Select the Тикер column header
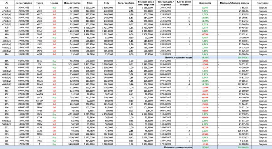272x149 pixels. point(40,3)
